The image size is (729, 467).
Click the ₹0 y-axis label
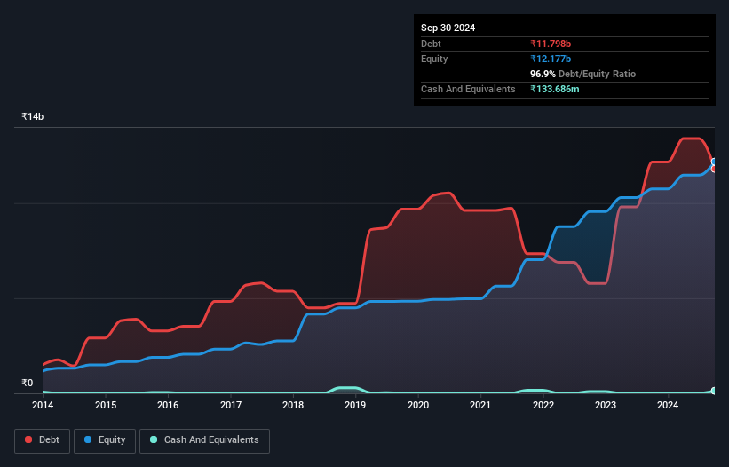click(x=28, y=383)
